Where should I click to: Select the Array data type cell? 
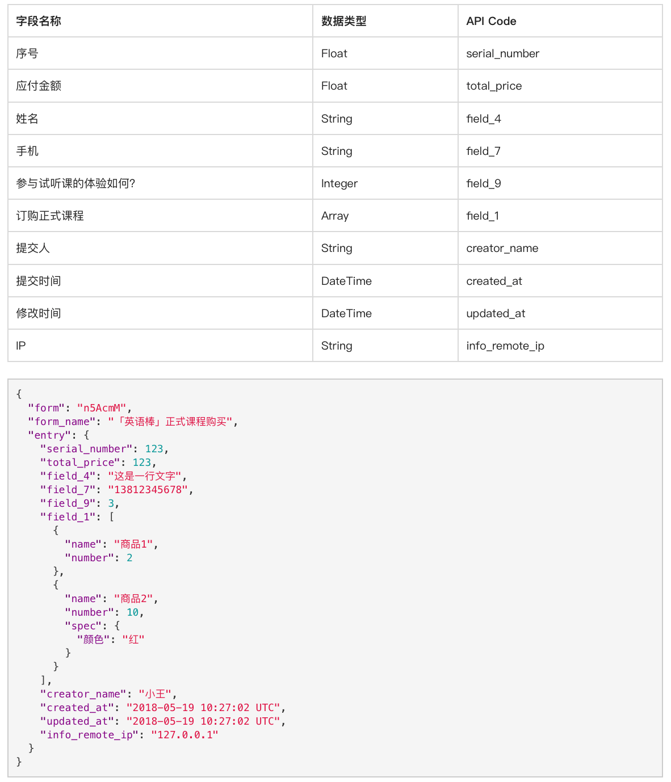[334, 216]
